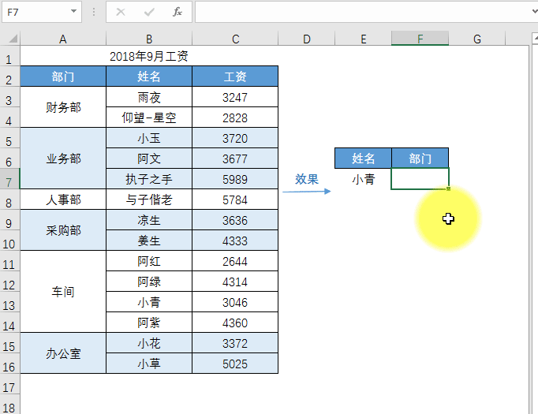Click the 姓名 header in column E
The height and width of the screenshot is (414, 538).
(x=364, y=159)
